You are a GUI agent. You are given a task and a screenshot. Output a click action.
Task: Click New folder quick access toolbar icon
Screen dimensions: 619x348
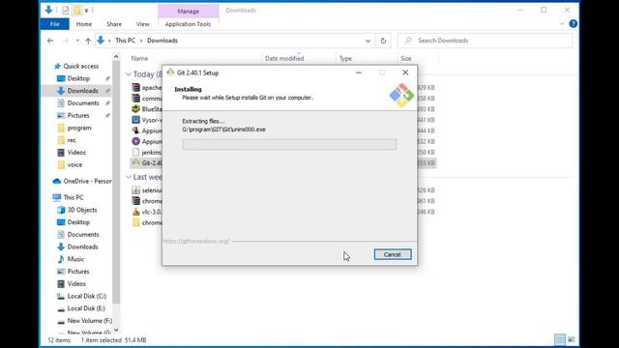click(77, 10)
